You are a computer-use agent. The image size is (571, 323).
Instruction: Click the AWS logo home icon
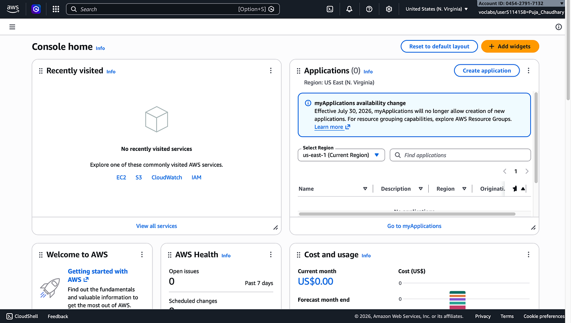click(x=13, y=9)
